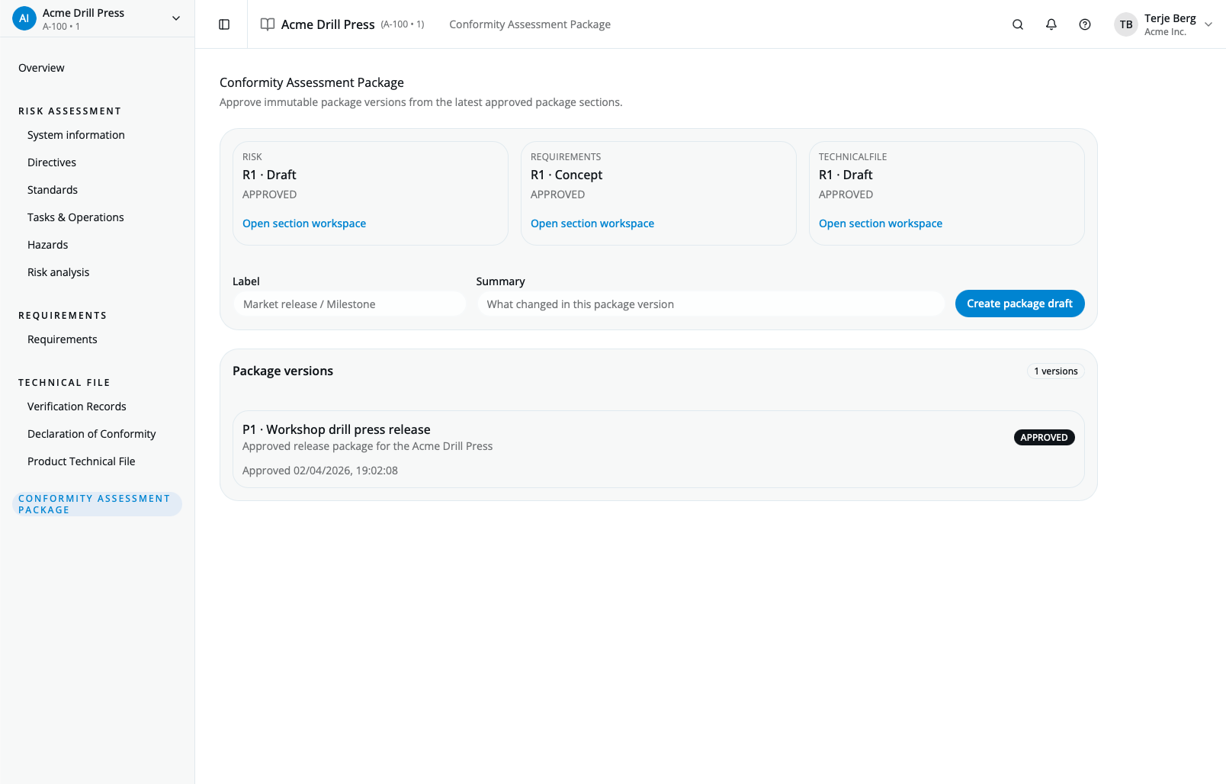Focus the Summary input field
This screenshot has height=784, width=1226.
(x=711, y=304)
